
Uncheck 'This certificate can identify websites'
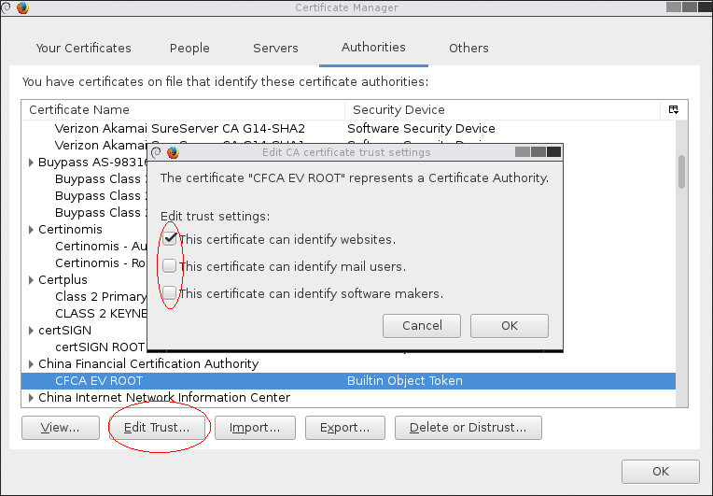(x=170, y=238)
